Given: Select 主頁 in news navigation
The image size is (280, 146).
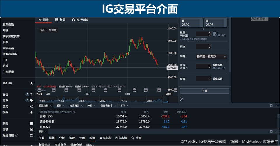Looking at the screenshot, I should [42, 138].
